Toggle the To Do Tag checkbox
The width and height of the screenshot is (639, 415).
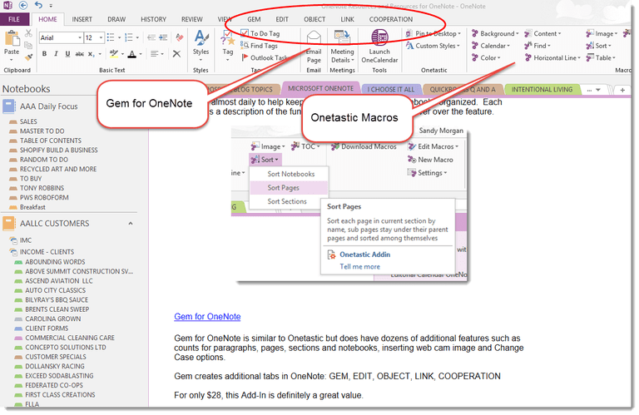click(x=244, y=33)
